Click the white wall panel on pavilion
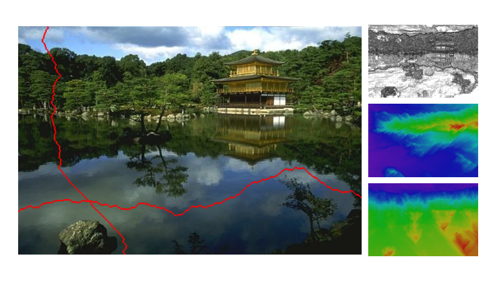 [279, 100]
